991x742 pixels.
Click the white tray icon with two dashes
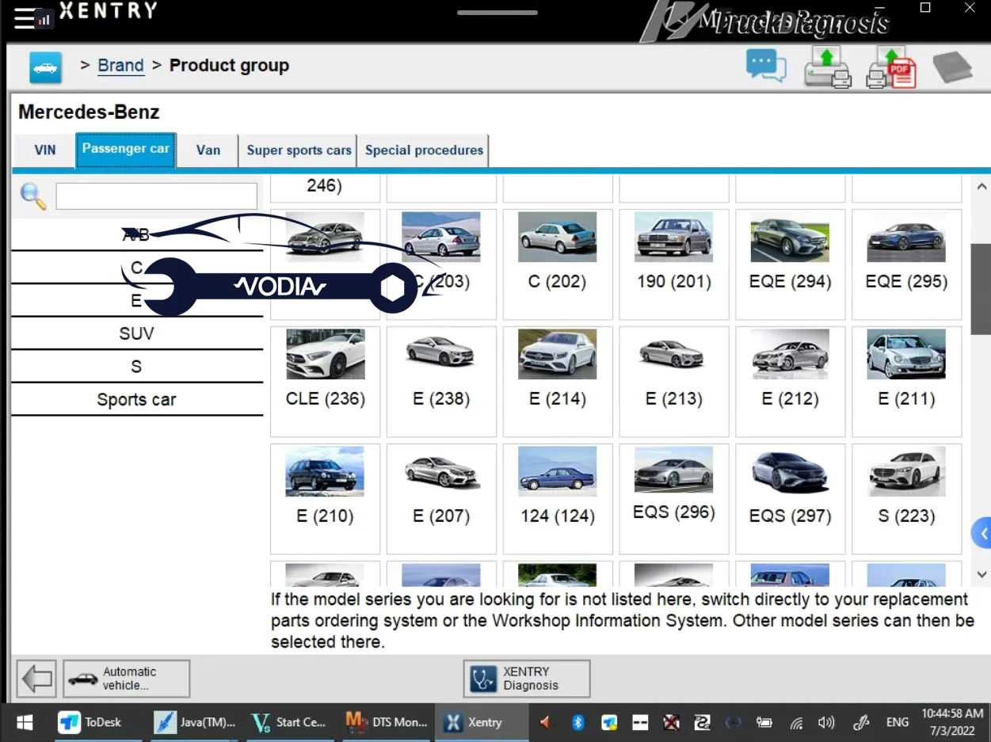(640, 722)
